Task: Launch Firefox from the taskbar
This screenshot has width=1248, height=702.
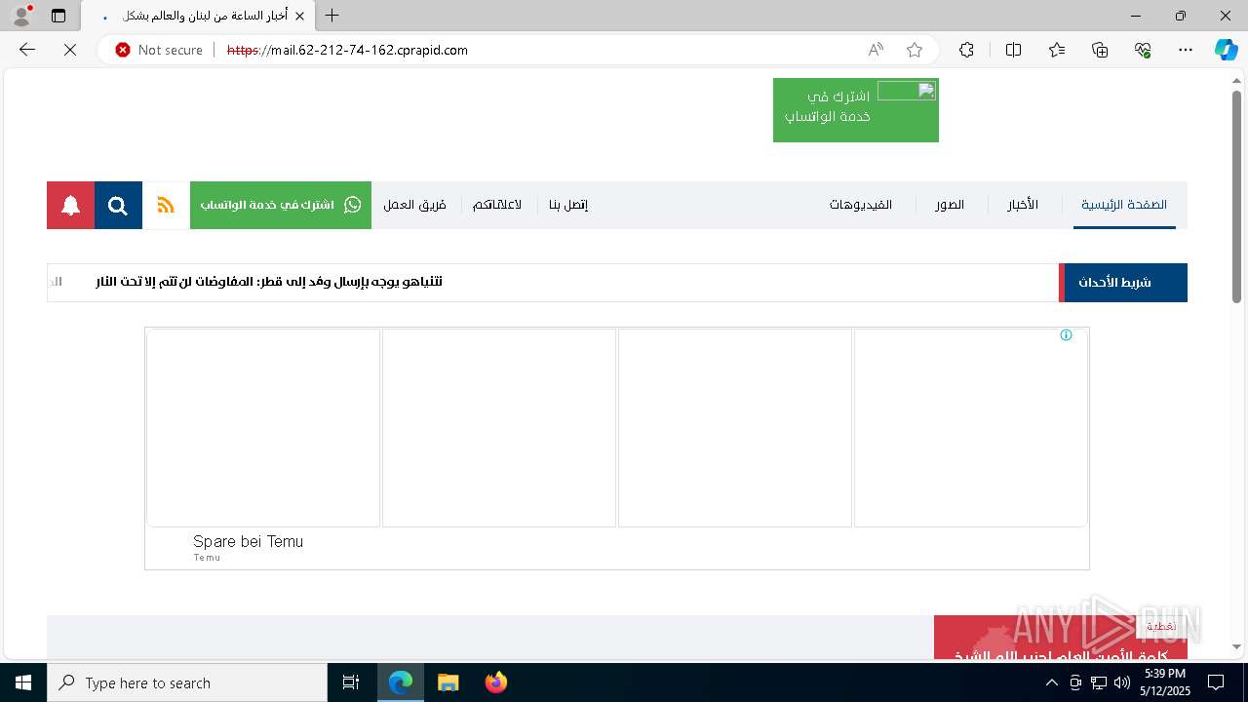Action: point(495,682)
